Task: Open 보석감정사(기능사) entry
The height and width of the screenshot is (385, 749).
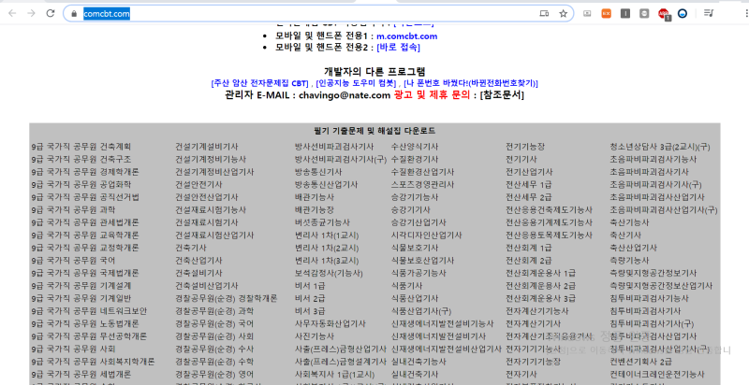Action: (x=329, y=273)
